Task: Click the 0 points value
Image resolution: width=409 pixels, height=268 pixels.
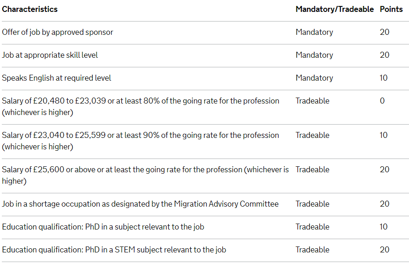Action: 382,101
